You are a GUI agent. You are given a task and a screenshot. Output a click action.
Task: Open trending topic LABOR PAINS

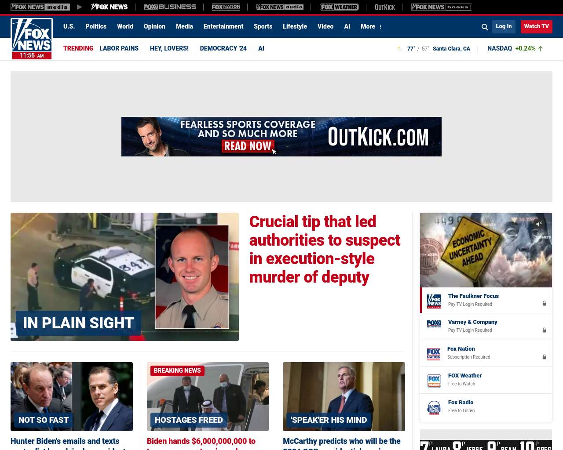click(x=119, y=48)
